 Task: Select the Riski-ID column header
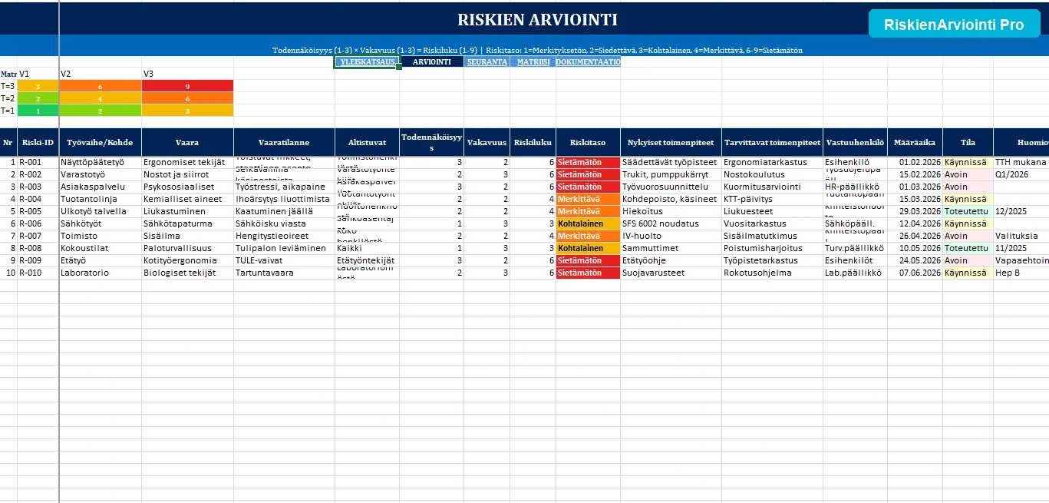(x=38, y=142)
